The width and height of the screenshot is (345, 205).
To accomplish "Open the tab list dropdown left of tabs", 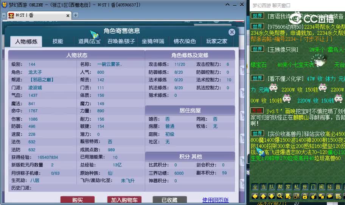I will [x=3, y=16].
